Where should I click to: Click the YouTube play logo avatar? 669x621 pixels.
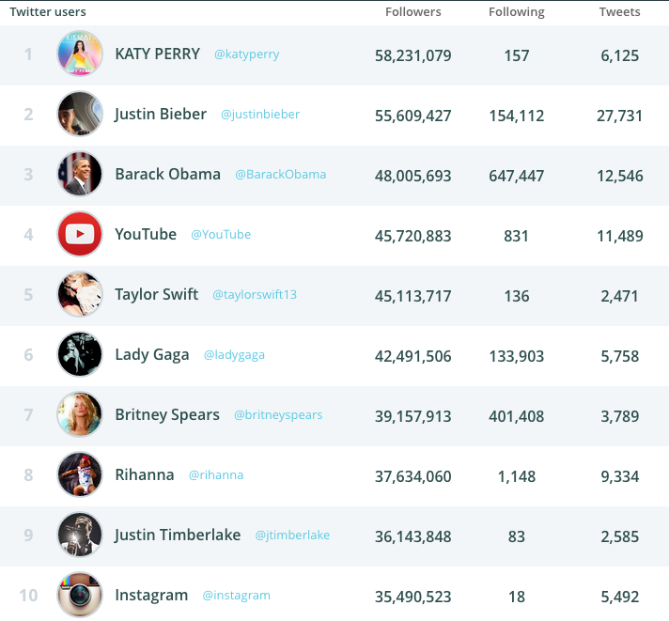pos(80,234)
